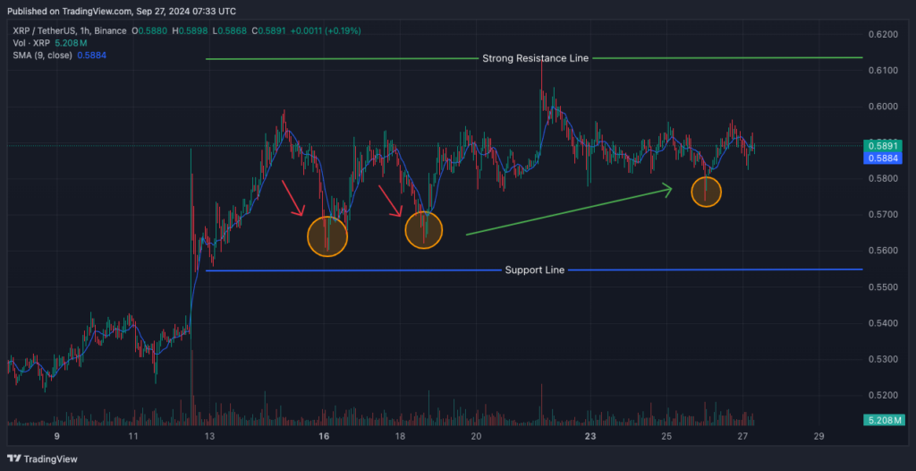This screenshot has height=471, width=916.
Task: Open the Vol · XRP indicator legend
Action: (32, 43)
